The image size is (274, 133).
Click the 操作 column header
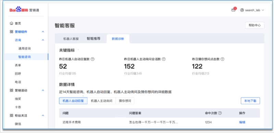tap(242, 113)
